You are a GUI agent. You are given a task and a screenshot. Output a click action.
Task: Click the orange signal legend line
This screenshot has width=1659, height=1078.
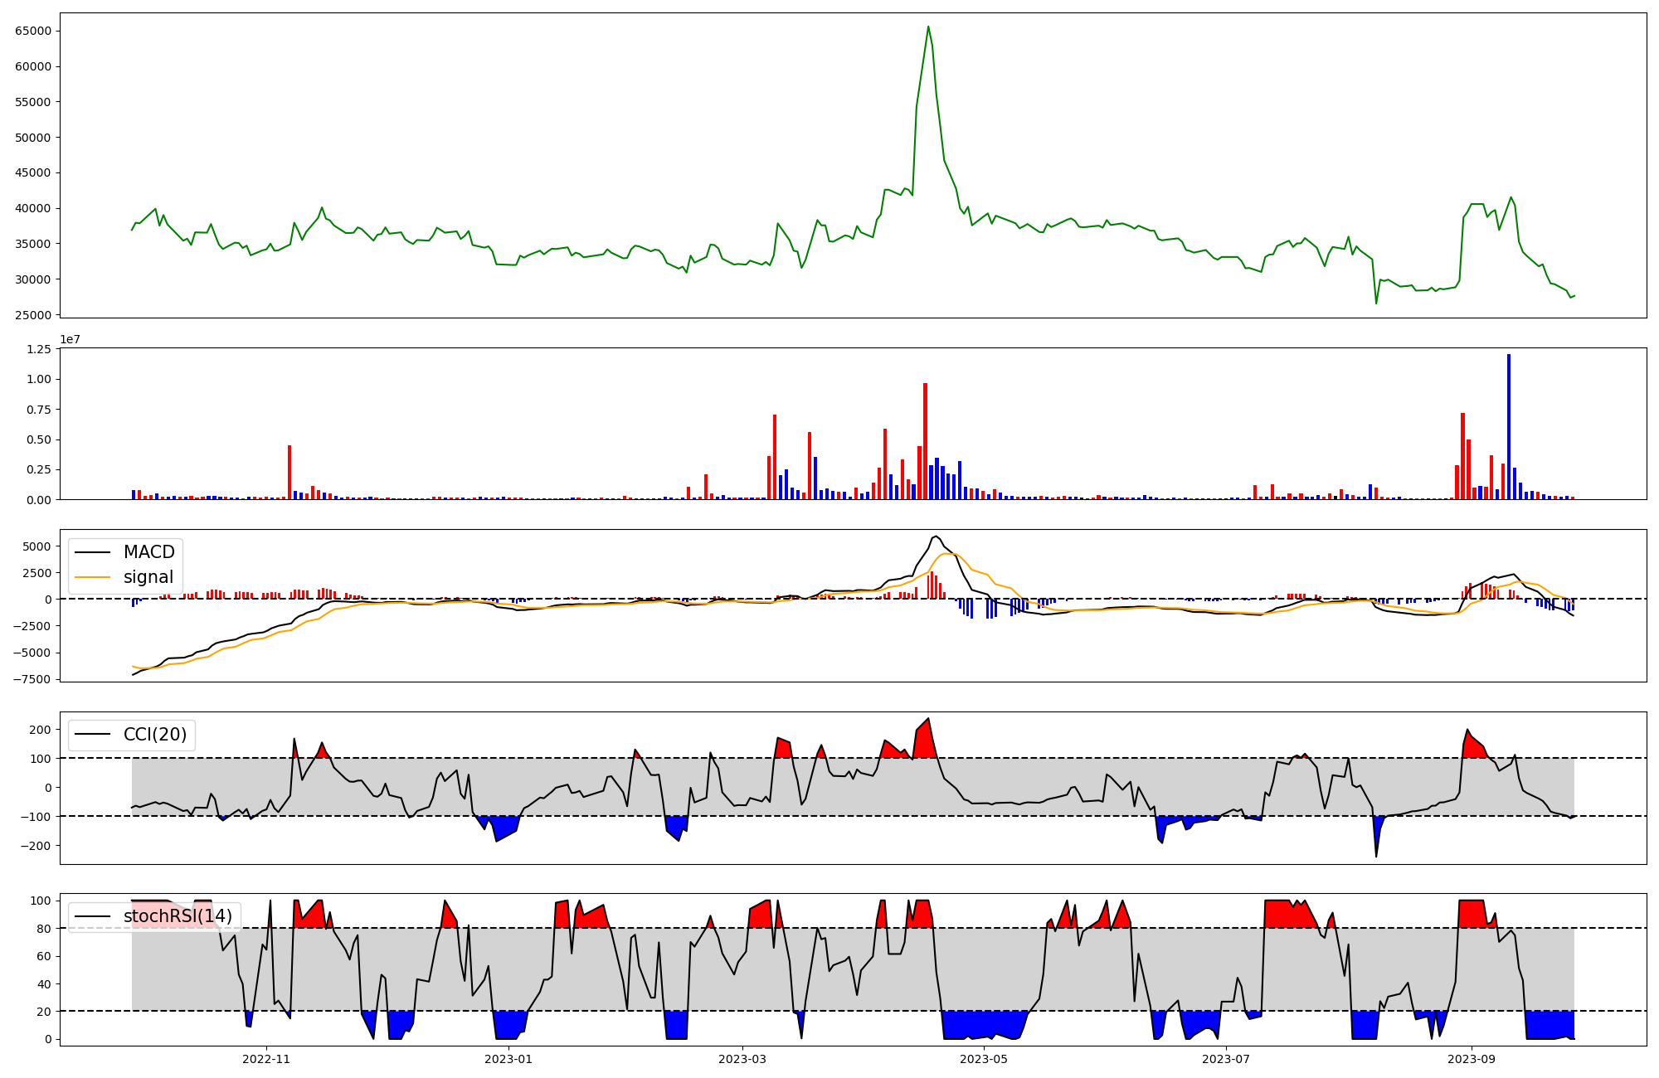92,577
